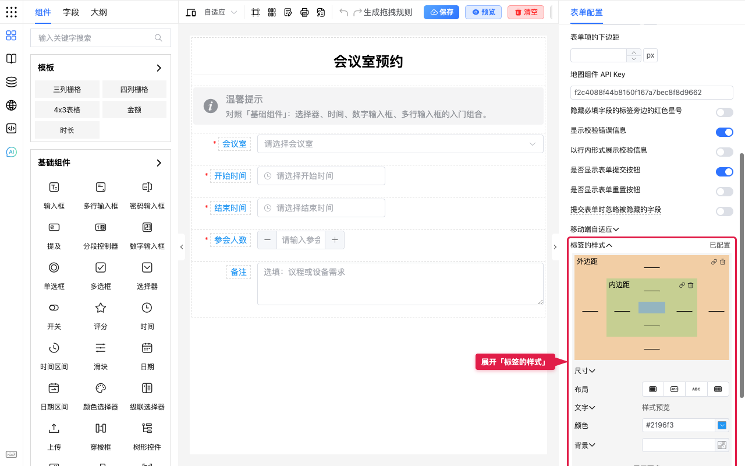Open the database icon in left sidebar
This screenshot has width=745, height=466.
pos(11,82)
